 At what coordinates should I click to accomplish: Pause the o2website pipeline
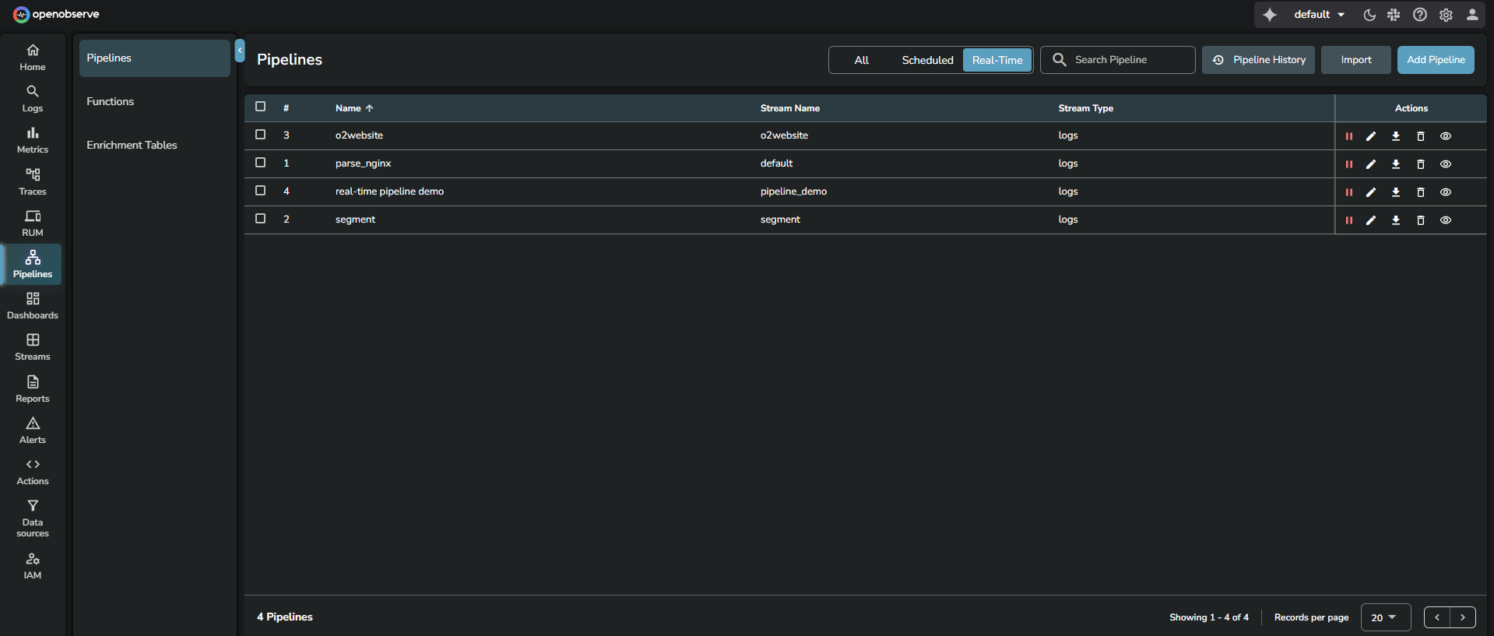coord(1348,136)
